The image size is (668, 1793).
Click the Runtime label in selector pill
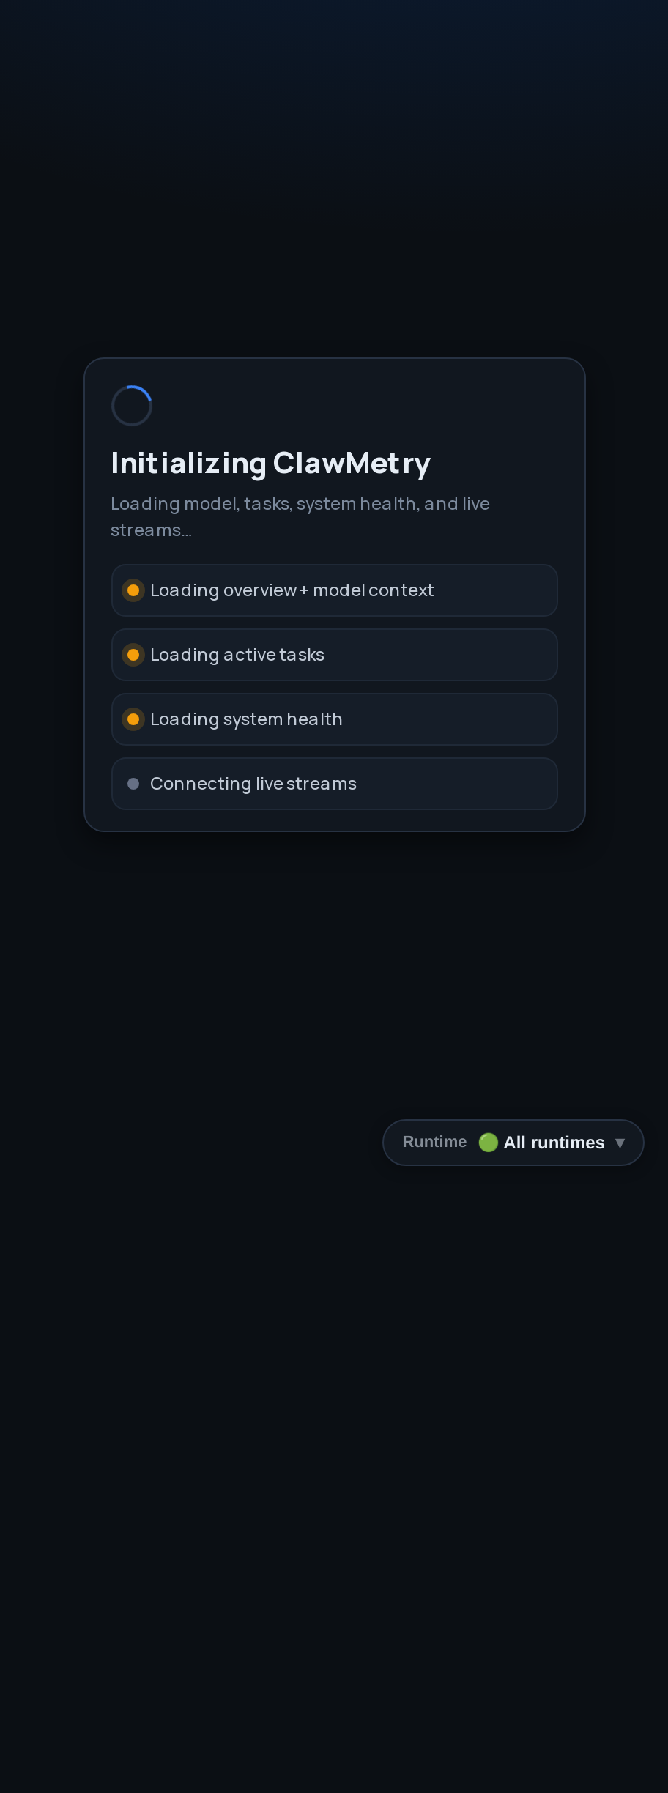coord(434,1142)
